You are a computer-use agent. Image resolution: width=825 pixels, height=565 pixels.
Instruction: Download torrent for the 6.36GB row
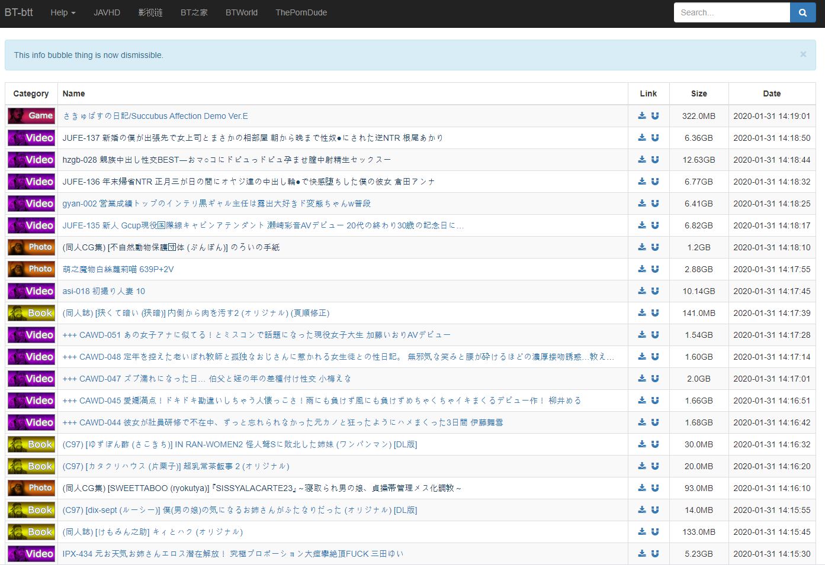(642, 138)
